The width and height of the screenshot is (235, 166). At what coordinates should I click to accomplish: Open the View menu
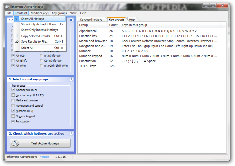73,13
